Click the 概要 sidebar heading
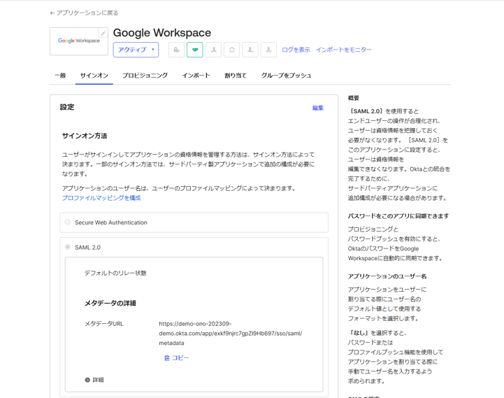 [354, 98]
